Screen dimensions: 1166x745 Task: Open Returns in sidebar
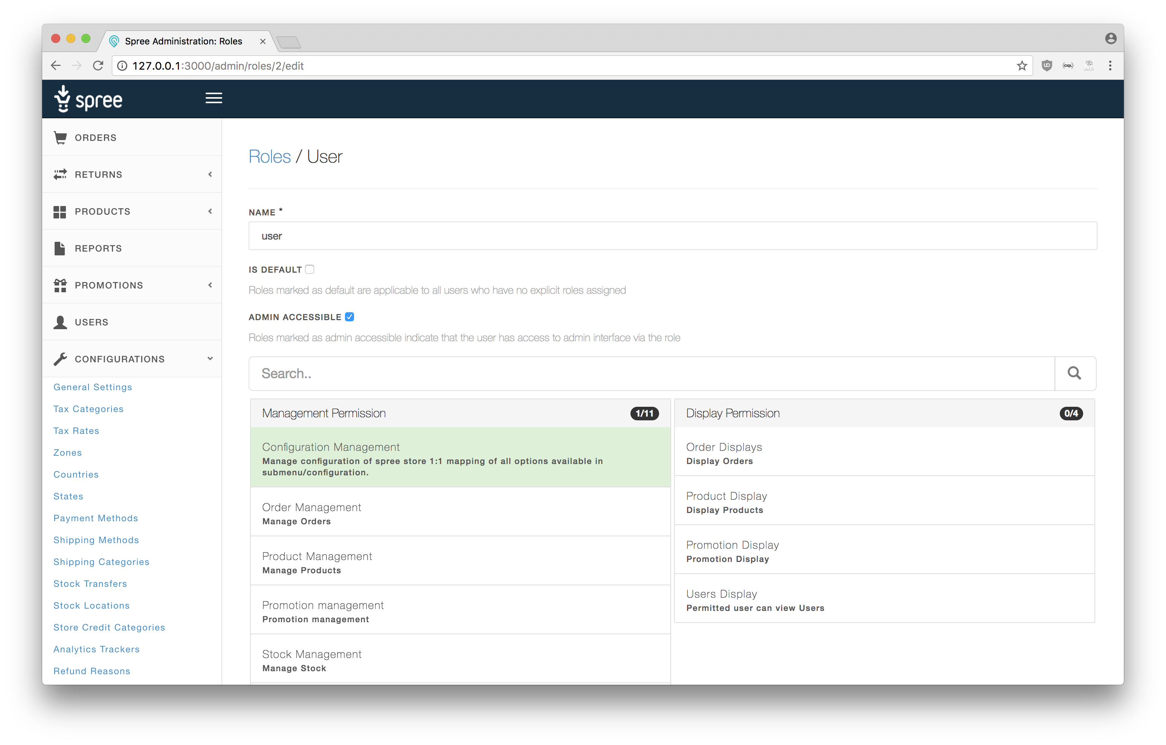tap(132, 174)
